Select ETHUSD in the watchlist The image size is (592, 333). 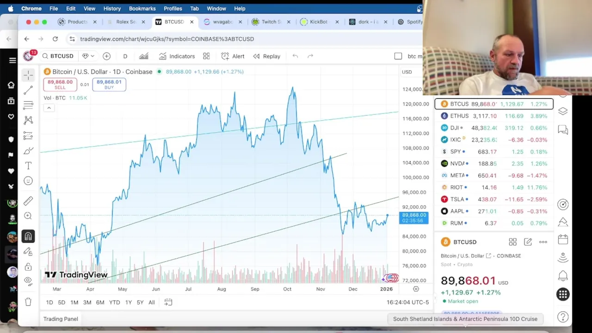(494, 116)
